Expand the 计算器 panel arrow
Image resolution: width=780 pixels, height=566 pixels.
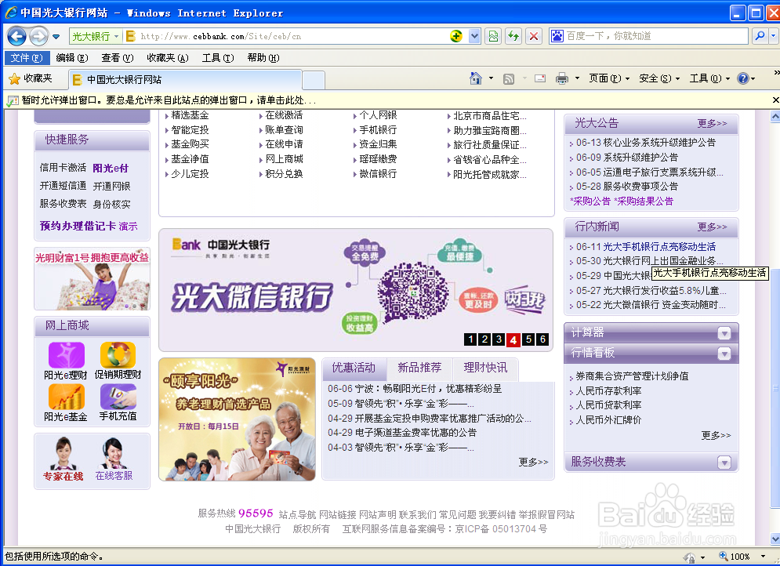point(725,332)
